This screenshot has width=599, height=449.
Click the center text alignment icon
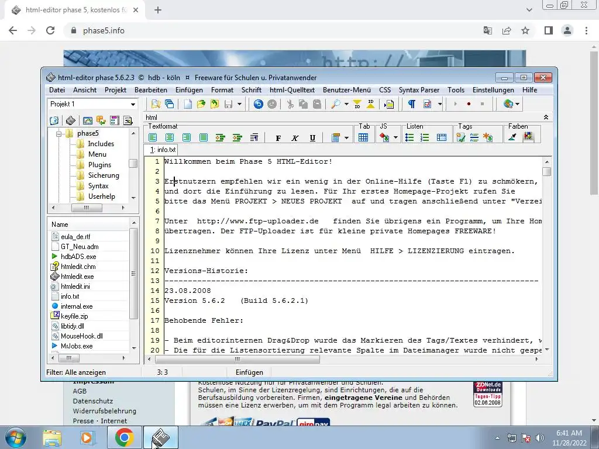pos(170,137)
